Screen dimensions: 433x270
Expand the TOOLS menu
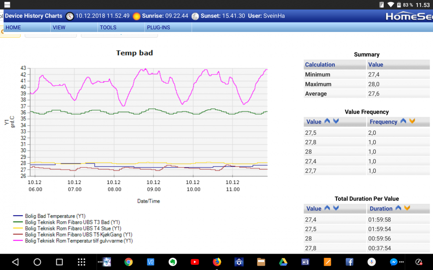pos(108,28)
